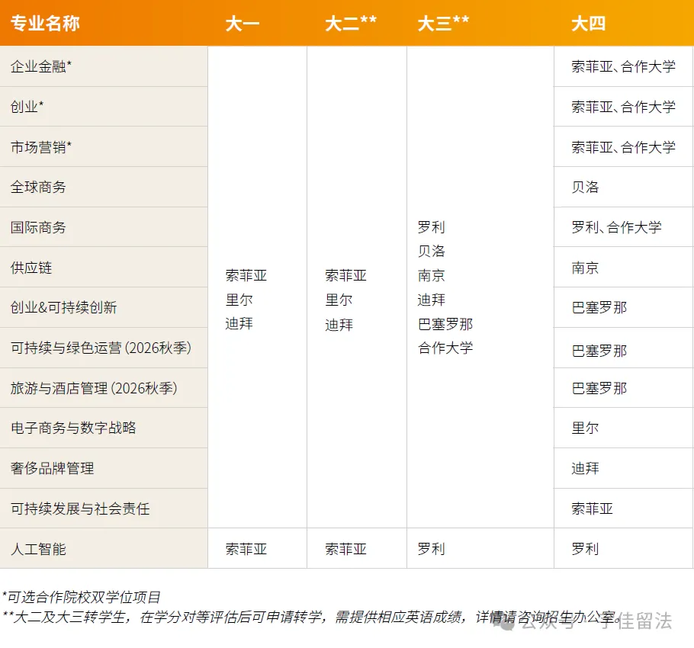
Task: Click 迪拜 in the 奢侈品牌管理 row
Action: (x=585, y=468)
